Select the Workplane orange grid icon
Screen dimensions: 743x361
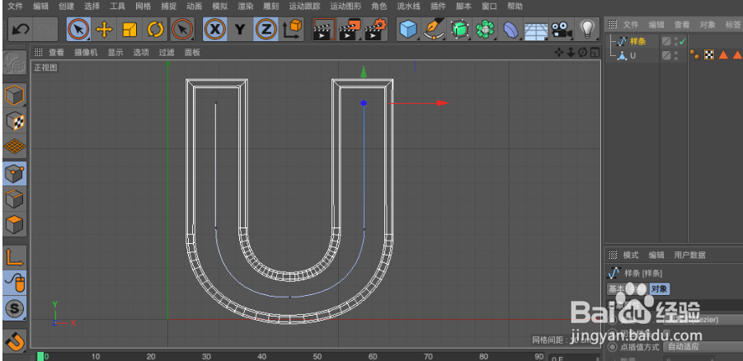tap(15, 147)
